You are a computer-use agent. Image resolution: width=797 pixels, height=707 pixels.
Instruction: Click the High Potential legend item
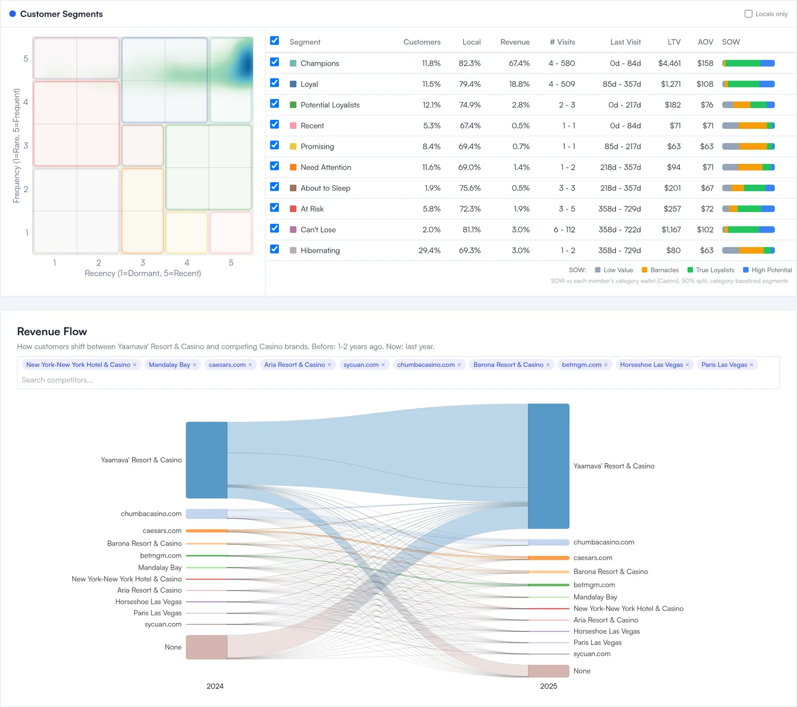point(767,270)
